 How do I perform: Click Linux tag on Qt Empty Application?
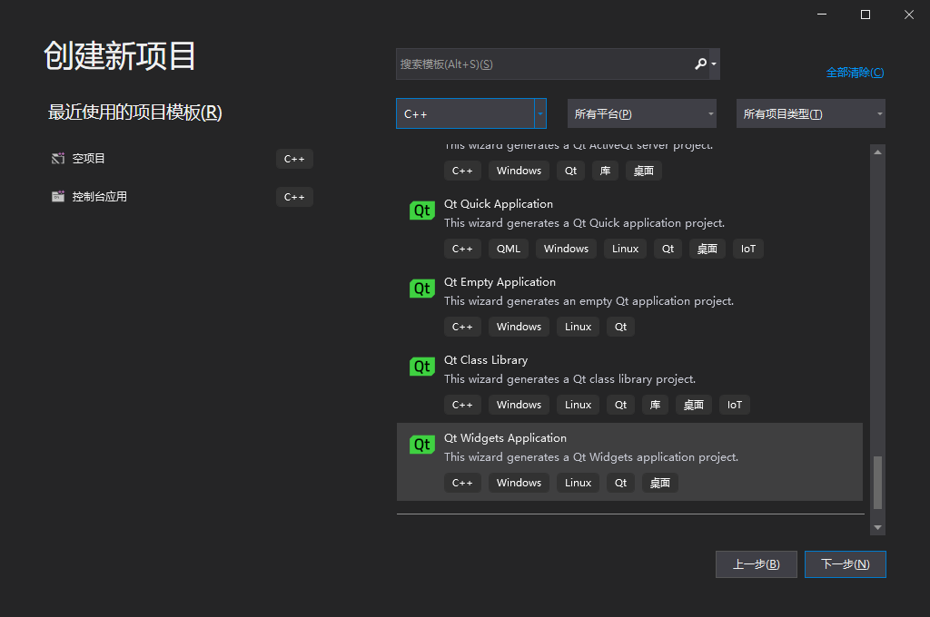578,327
